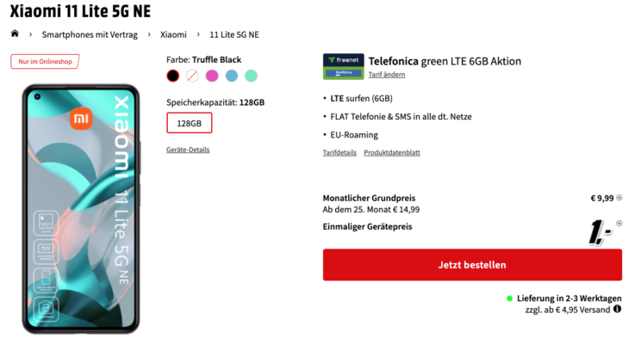Image resolution: width=641 pixels, height=344 pixels.
Task: Pick the blue color swatch
Action: [x=232, y=76]
